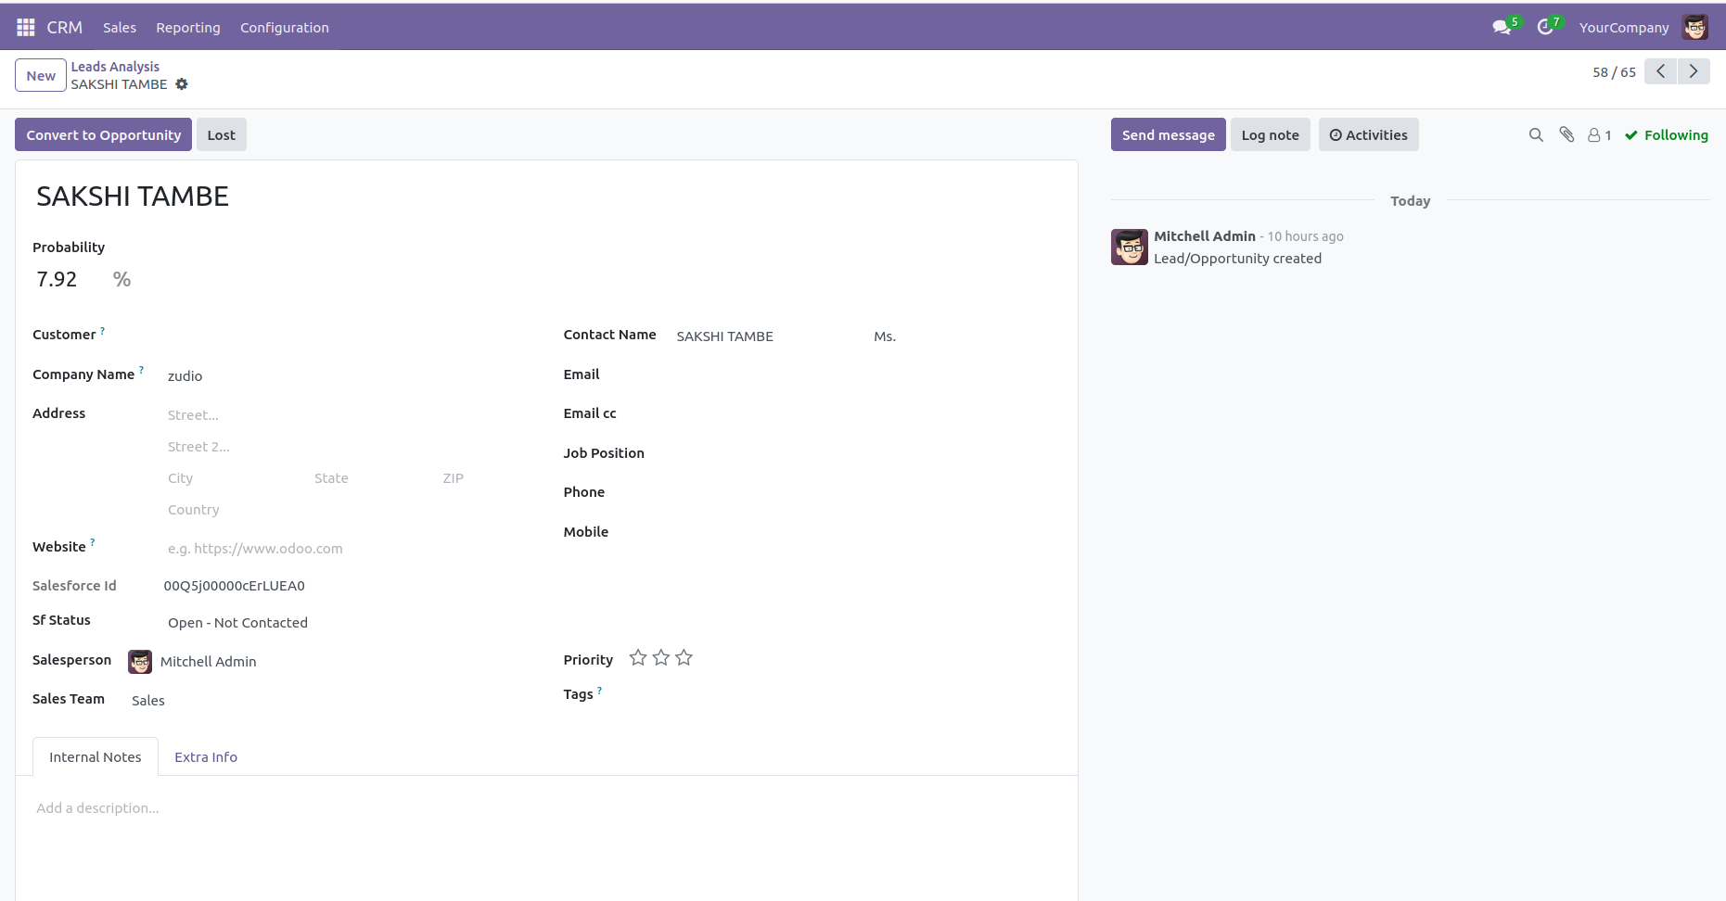Schedule via Activities button
The image size is (1726, 901).
coord(1369,135)
